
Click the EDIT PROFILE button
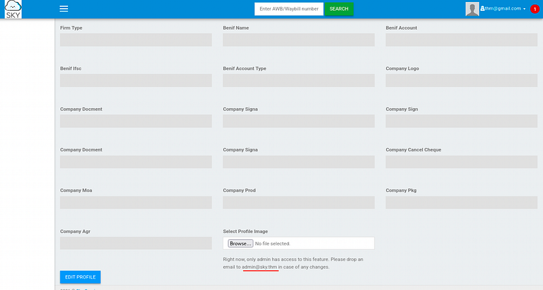point(80,277)
